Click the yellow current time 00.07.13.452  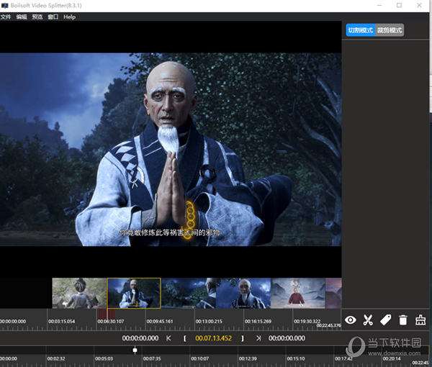coord(214,338)
